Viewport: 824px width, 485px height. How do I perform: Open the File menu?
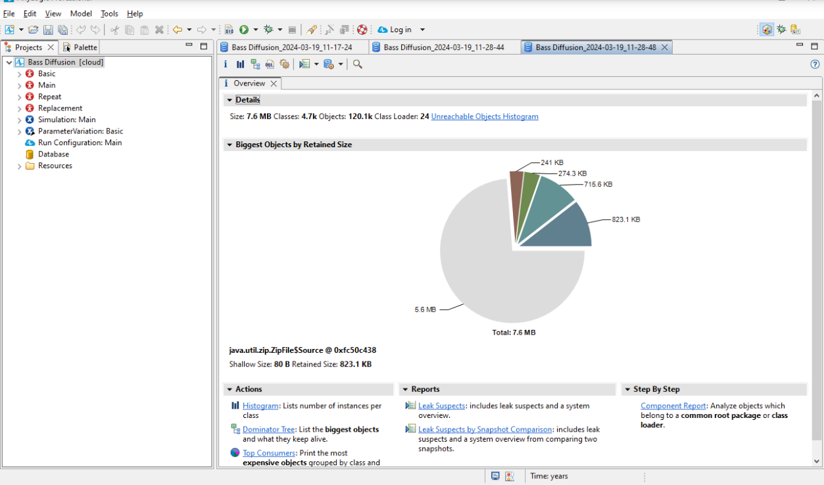(x=9, y=13)
